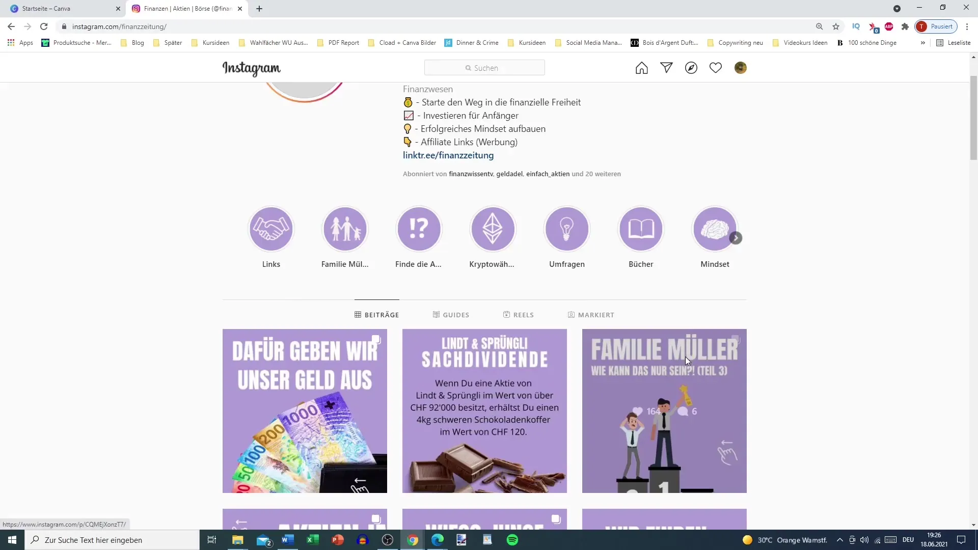Click the Suchen search field
This screenshot has width=978, height=550.
[x=484, y=68]
